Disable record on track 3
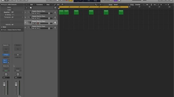Image resolution: width=174 pixels, height=97 pixels. pyautogui.click(x=38, y=23)
